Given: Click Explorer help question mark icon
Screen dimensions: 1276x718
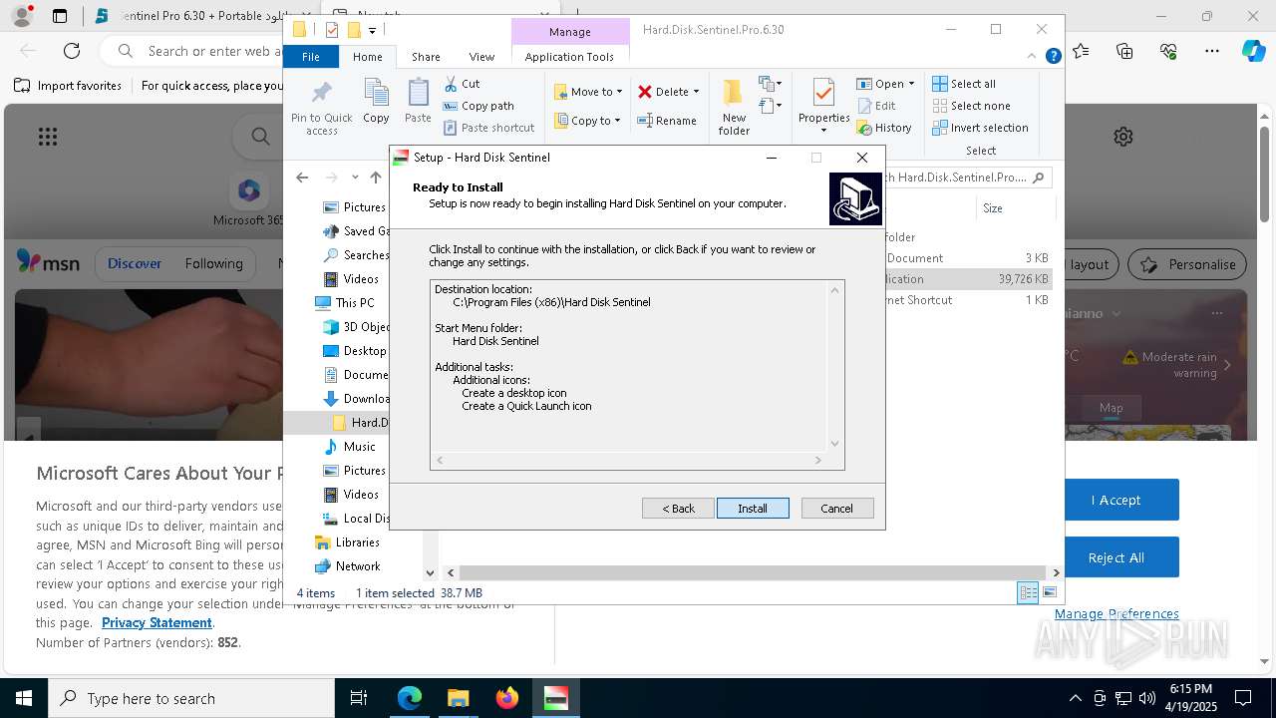Looking at the screenshot, I should coord(1053,57).
